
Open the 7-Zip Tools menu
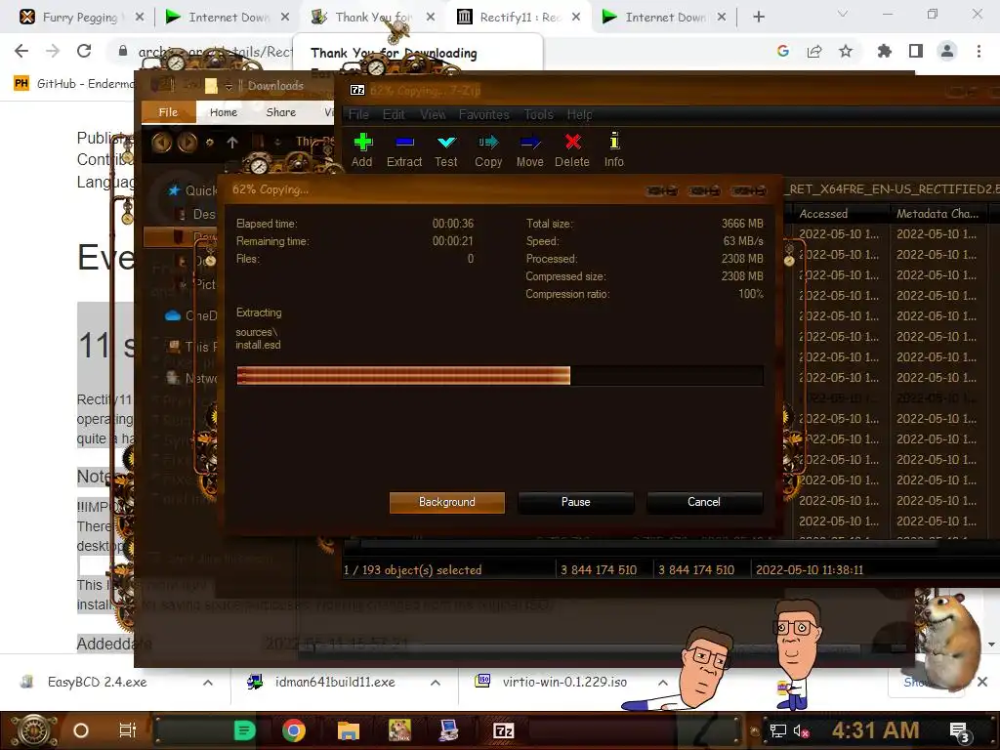539,115
